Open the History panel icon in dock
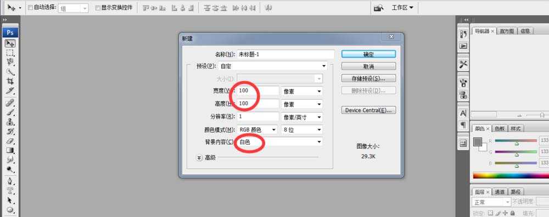 pyautogui.click(x=463, y=34)
